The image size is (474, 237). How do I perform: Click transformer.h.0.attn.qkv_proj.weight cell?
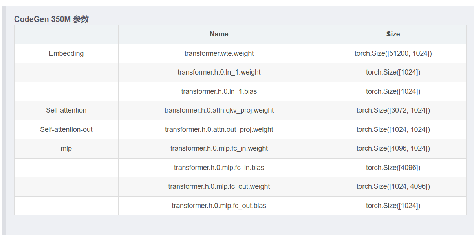pos(219,110)
